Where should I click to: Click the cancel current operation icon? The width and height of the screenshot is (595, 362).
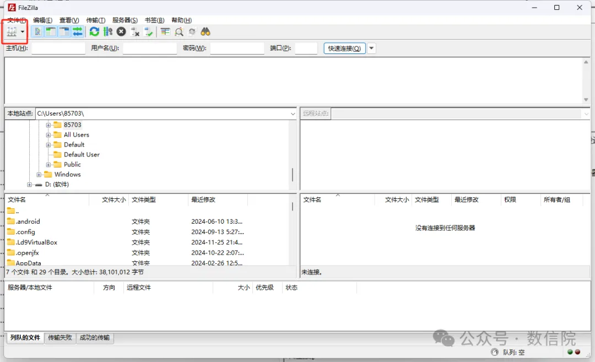(x=121, y=32)
